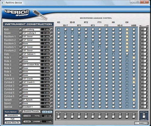
Task: Select the Drumsticks tool
Action: (12, 115)
